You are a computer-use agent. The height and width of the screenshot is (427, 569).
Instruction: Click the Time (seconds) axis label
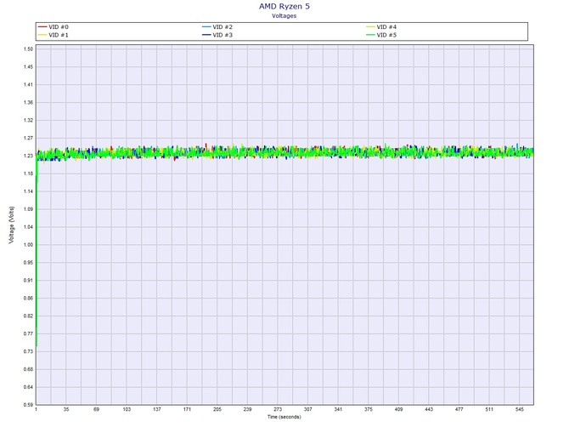(x=284, y=417)
